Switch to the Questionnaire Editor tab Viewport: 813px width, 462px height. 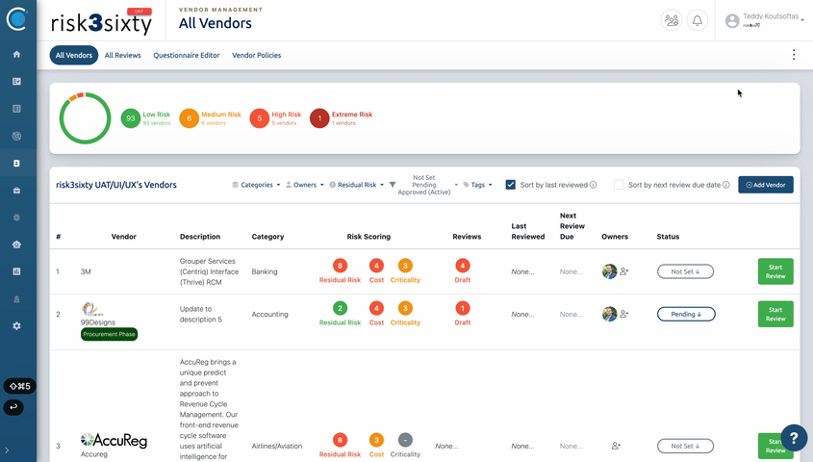(187, 55)
